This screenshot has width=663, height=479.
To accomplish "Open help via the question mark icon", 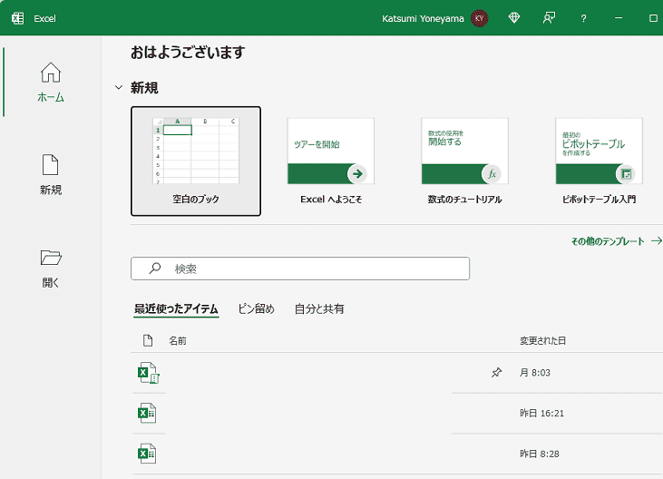I will coord(583,18).
